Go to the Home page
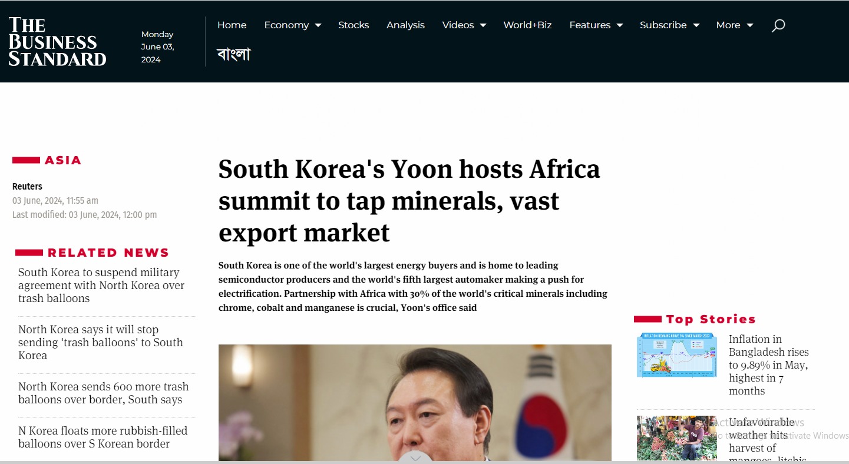Screen dimensions: 849x464 pyautogui.click(x=232, y=25)
